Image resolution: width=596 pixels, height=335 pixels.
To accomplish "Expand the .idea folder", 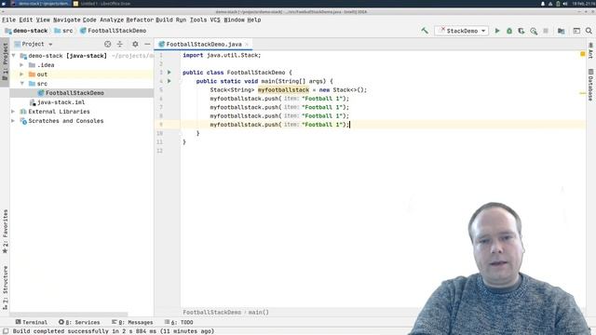I will [x=21, y=65].
